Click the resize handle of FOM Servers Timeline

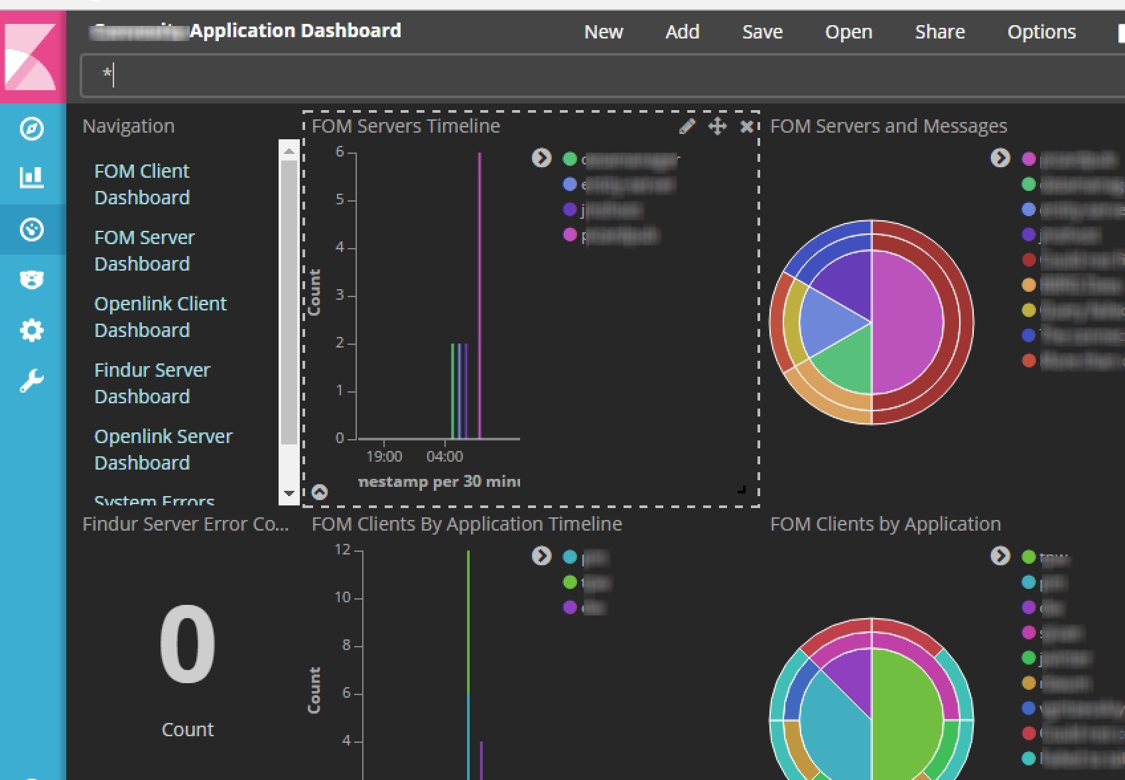(742, 489)
